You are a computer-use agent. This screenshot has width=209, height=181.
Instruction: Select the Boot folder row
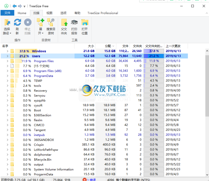point(94,110)
